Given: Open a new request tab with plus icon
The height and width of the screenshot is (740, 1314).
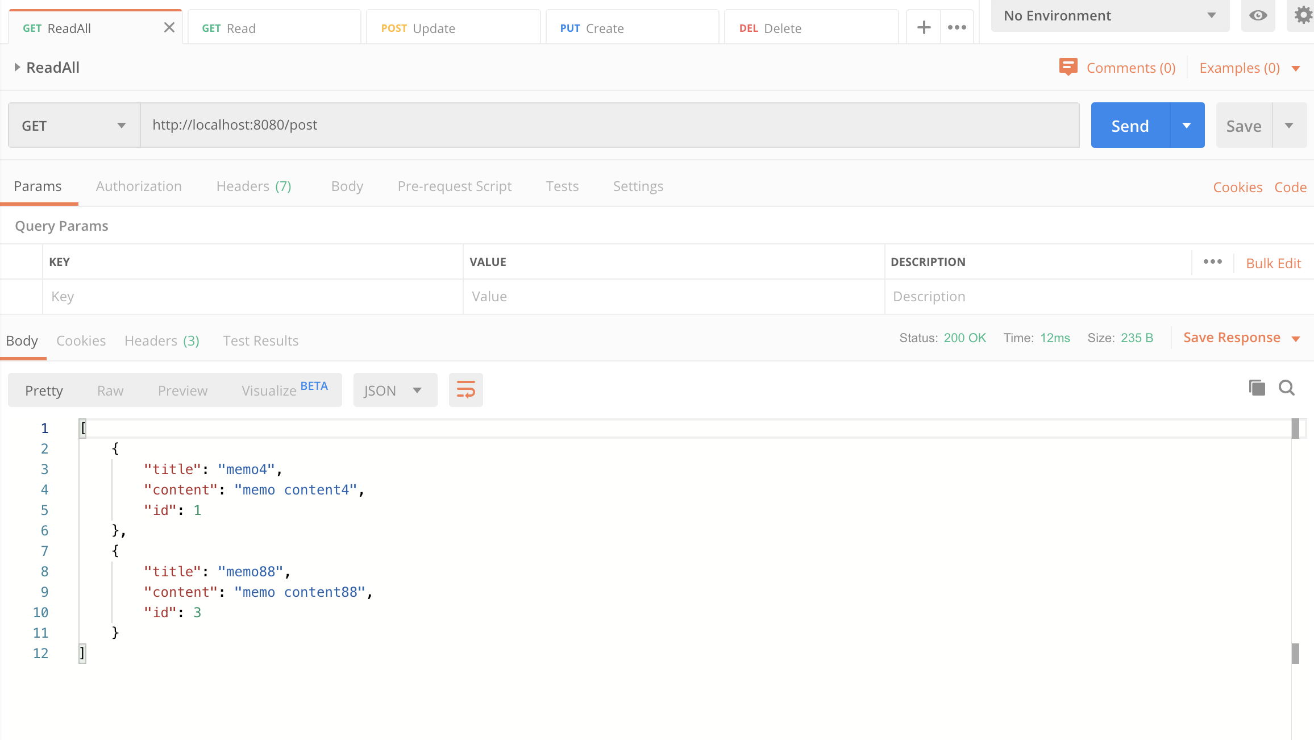Looking at the screenshot, I should pyautogui.click(x=924, y=27).
